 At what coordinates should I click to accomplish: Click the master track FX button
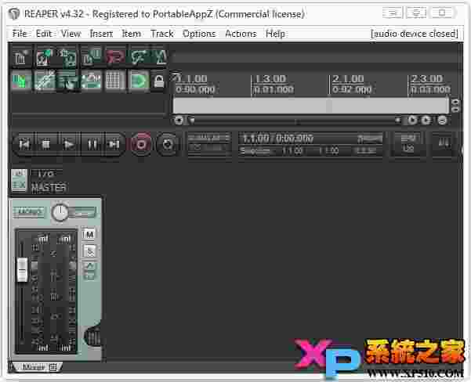point(19,185)
